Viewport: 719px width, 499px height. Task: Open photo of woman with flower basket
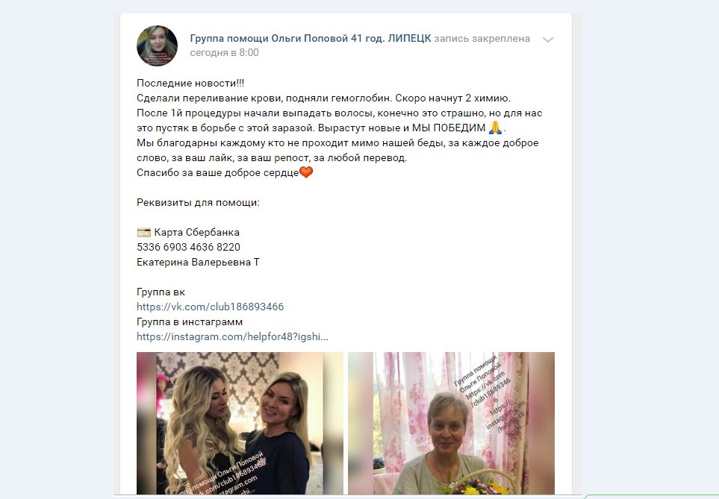(x=451, y=424)
